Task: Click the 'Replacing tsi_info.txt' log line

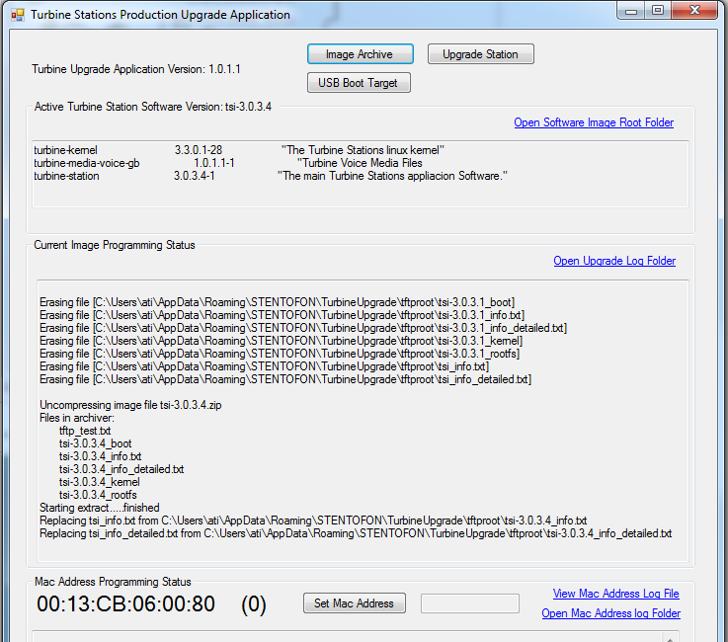Action: (x=313, y=521)
